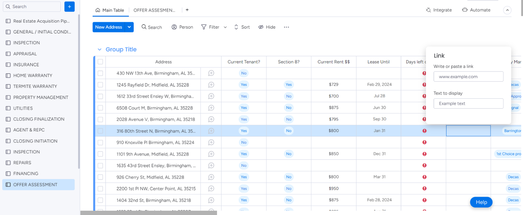Click the Search tool in the toolbar

(151, 27)
